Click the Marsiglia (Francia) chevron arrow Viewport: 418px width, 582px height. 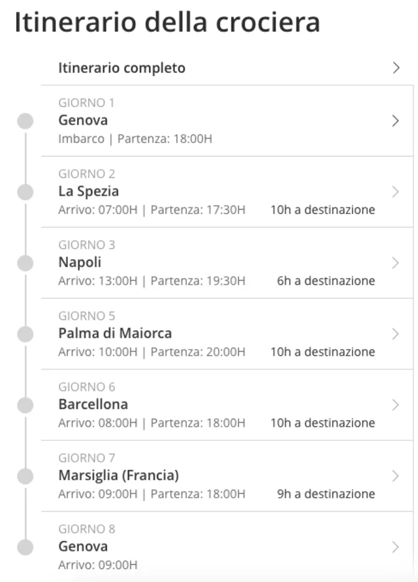(x=395, y=476)
